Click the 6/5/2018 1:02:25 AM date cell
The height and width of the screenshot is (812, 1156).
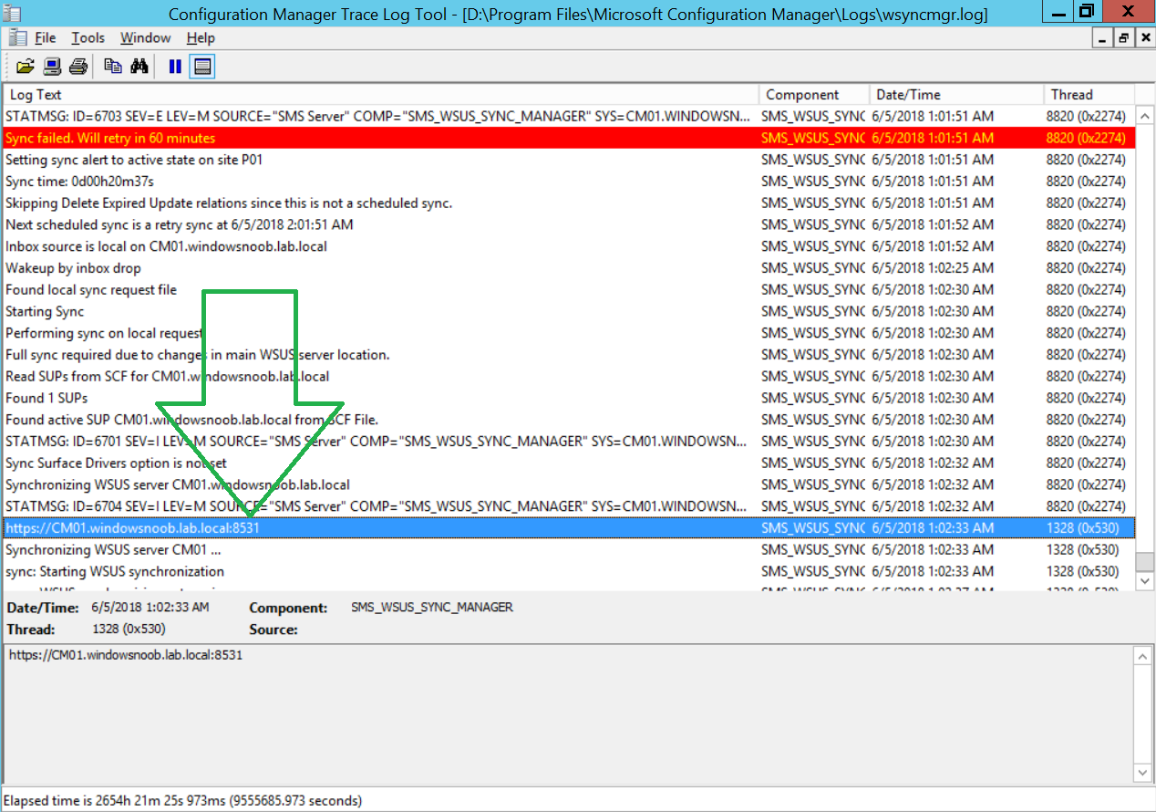coord(933,268)
